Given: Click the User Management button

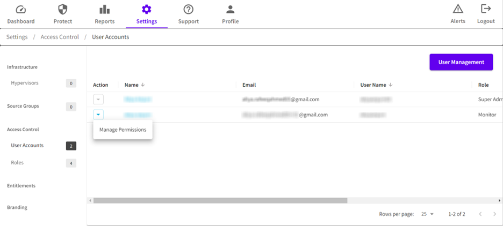Looking at the screenshot, I should [x=461, y=62].
